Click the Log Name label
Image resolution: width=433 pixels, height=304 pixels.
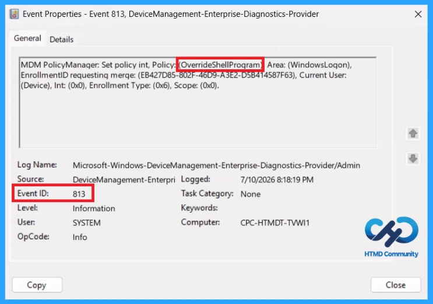click(37, 165)
